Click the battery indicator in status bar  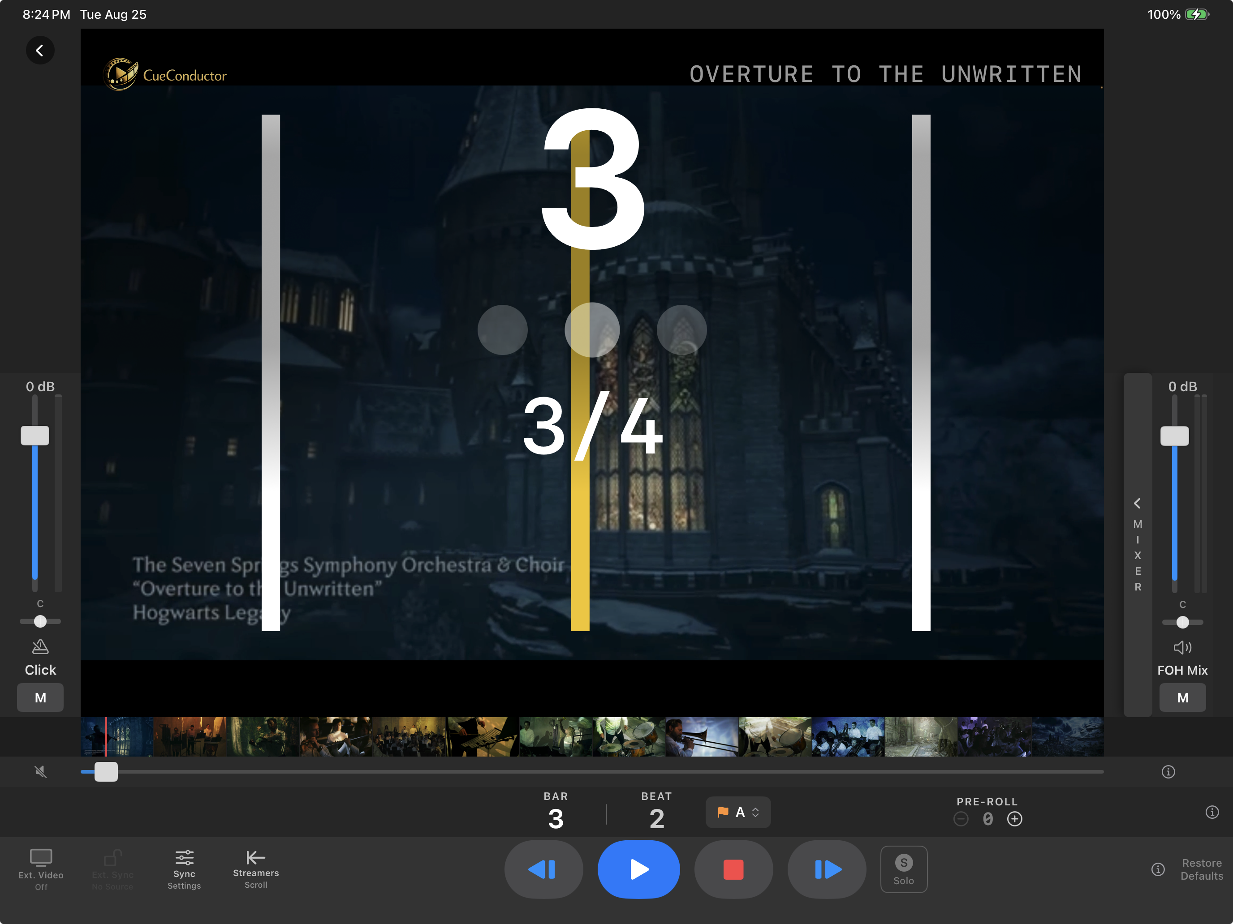[1196, 14]
